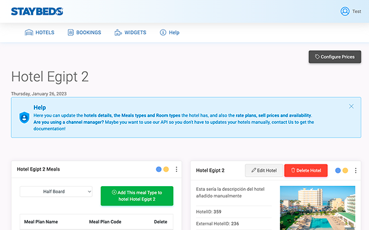Image resolution: width=369 pixels, height=230 pixels.
Task: Click the HotelID: 359 text
Action: [x=209, y=212]
